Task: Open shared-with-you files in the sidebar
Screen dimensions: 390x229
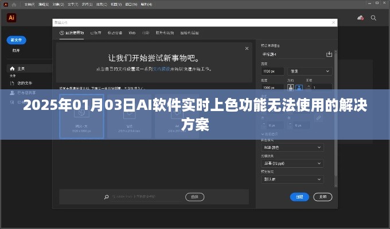Action: click(x=23, y=93)
